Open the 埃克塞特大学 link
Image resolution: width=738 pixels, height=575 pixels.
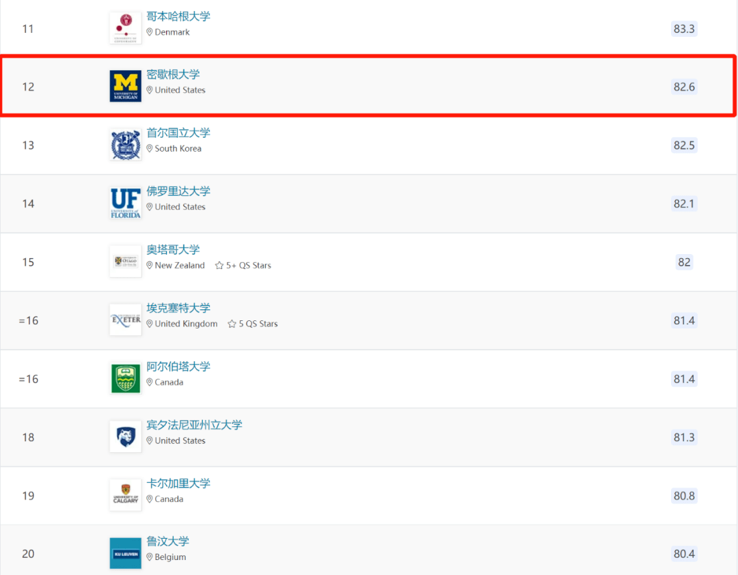coord(178,308)
